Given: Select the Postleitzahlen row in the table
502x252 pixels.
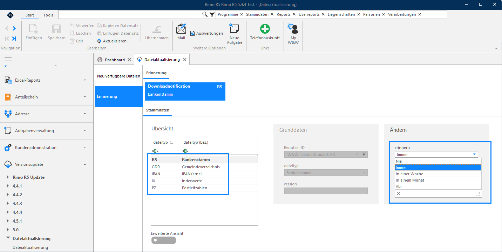Looking at the screenshot, I should (x=204, y=188).
